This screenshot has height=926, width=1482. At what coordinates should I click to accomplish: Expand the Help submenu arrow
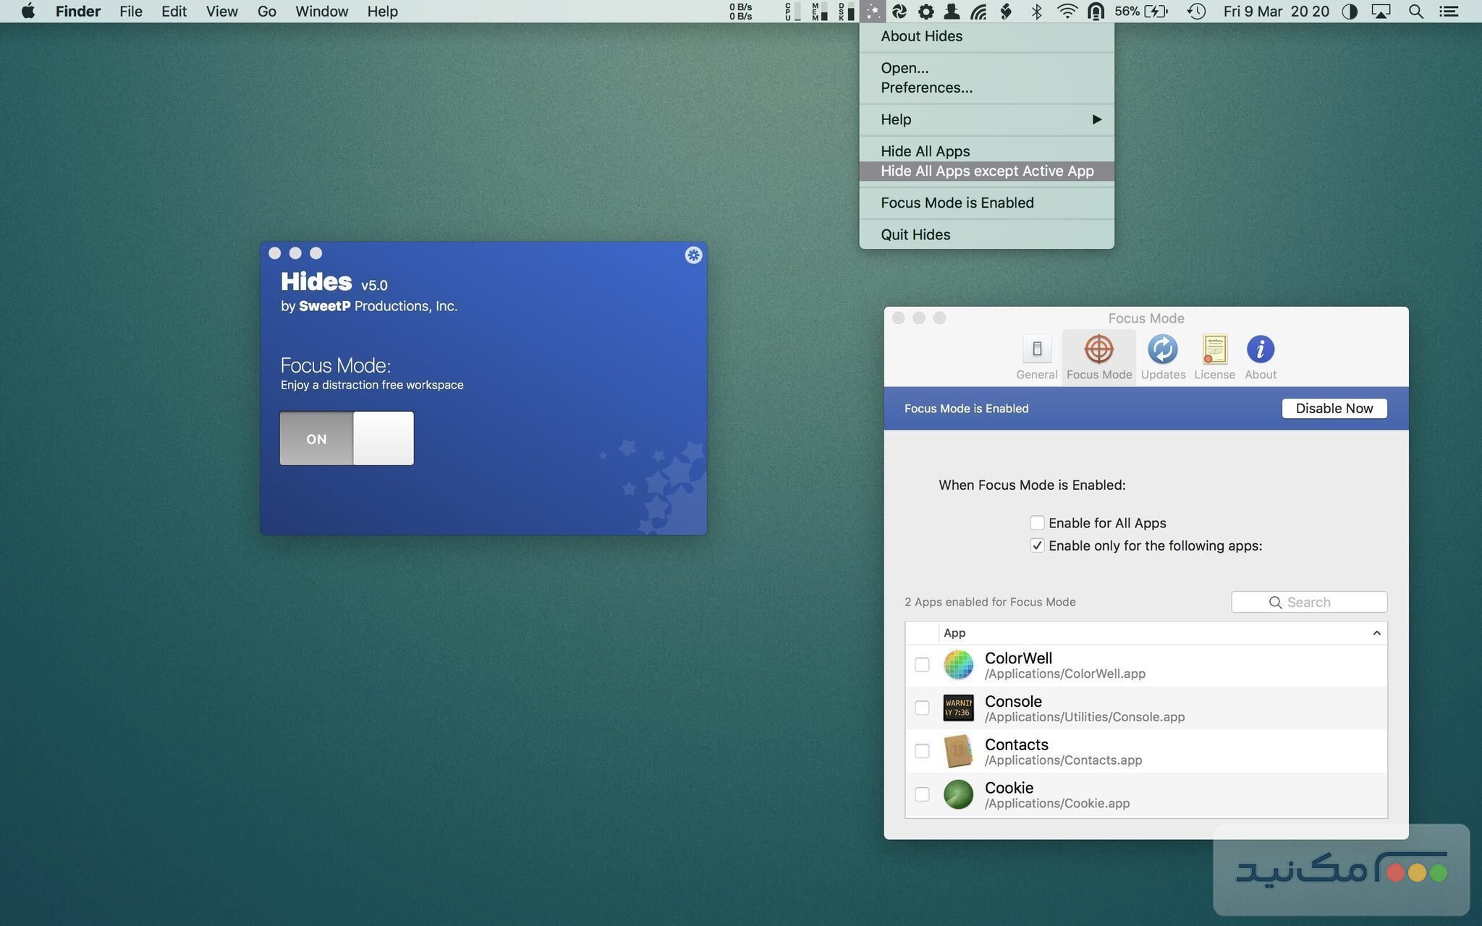point(1096,119)
